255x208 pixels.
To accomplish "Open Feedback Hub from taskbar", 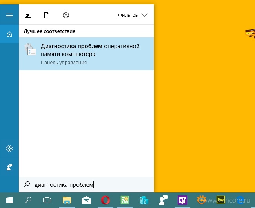I will [163, 200].
